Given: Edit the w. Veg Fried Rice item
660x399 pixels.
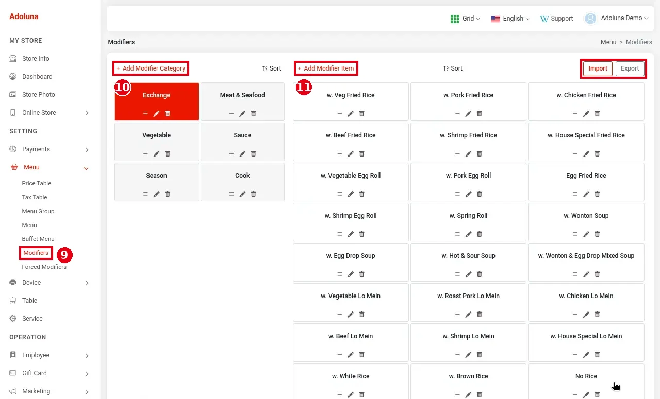Looking at the screenshot, I should click(x=351, y=113).
